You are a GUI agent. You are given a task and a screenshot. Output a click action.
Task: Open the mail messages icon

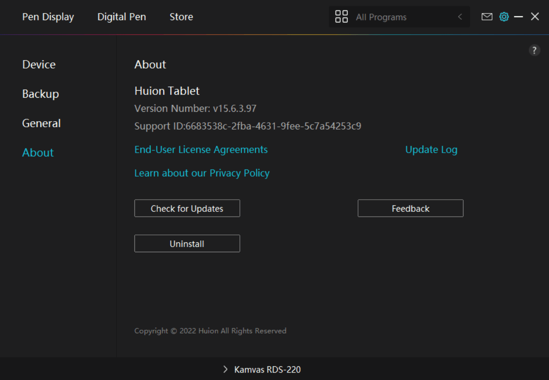click(x=486, y=16)
